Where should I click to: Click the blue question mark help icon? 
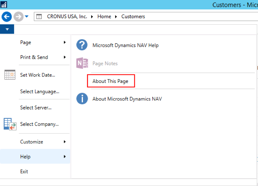[x=82, y=45]
